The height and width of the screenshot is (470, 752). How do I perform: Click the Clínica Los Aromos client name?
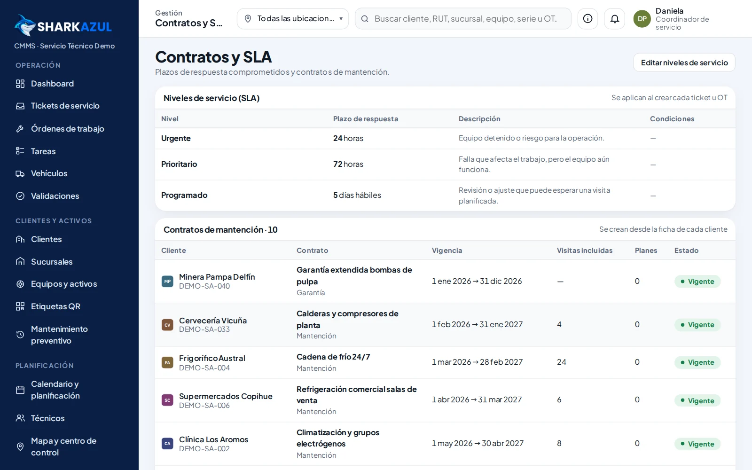click(x=213, y=439)
